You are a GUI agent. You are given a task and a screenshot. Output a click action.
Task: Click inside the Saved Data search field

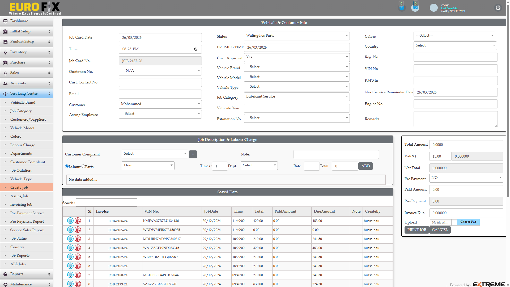click(106, 202)
